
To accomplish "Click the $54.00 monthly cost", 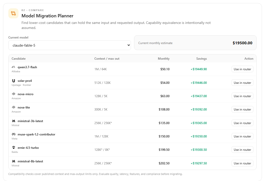I will [165, 83].
